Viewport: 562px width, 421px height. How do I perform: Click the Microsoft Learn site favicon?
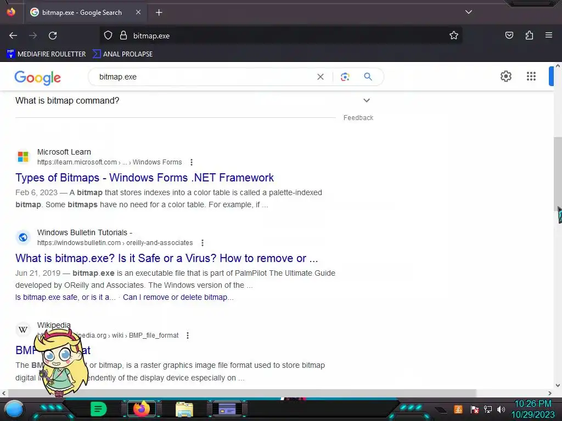point(23,156)
